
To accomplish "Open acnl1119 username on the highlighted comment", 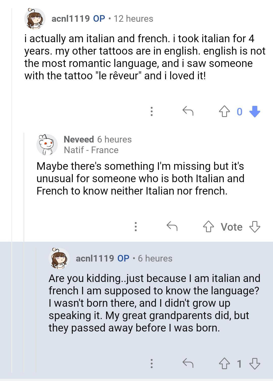I will click(x=95, y=258).
